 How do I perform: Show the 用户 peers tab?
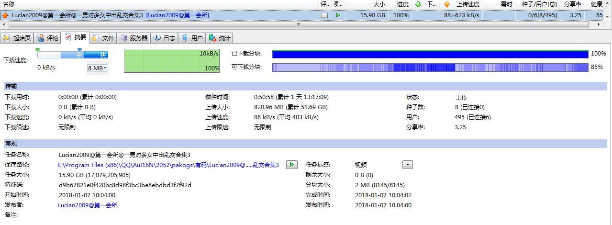pos(192,38)
